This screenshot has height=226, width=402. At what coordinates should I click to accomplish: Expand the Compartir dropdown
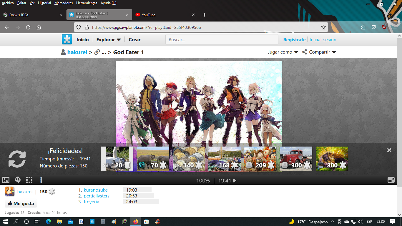(x=319, y=52)
